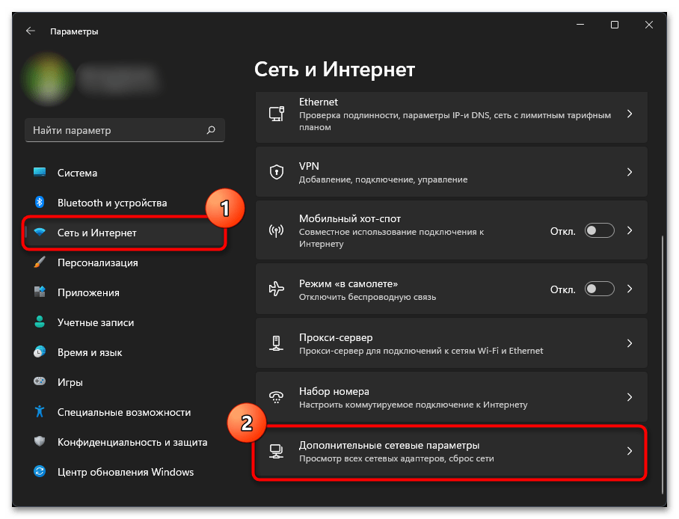Click the back arrow in title bar
679x519 pixels.
pyautogui.click(x=31, y=31)
